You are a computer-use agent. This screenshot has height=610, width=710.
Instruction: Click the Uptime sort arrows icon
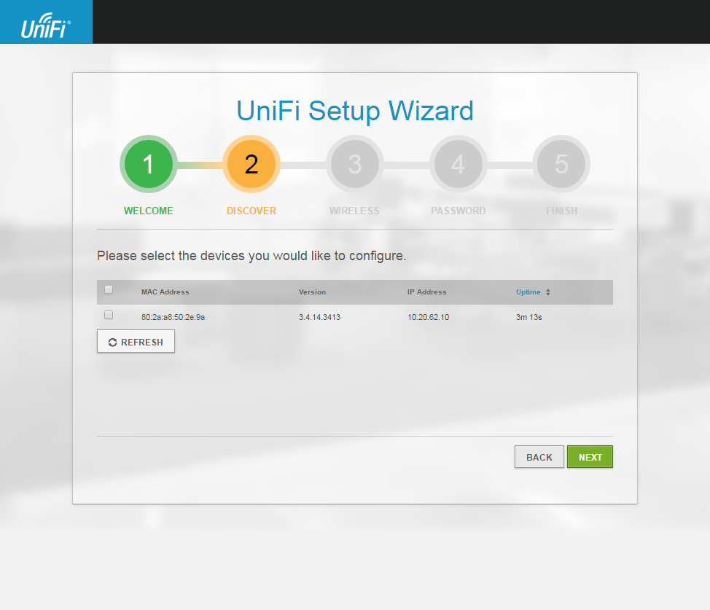548,292
